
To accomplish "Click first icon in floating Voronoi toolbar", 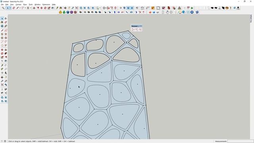I will point(133,29).
